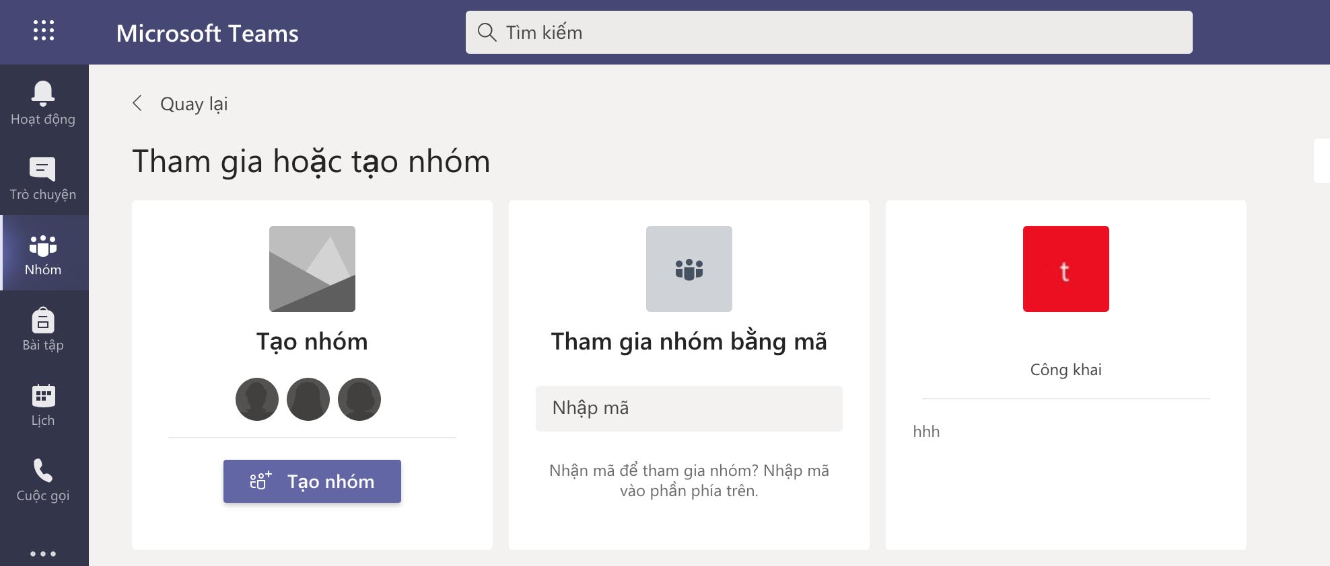Click the 'Tham gia hoặc tạo nhóm' heading
Screen dimensions: 1330x566
point(311,162)
